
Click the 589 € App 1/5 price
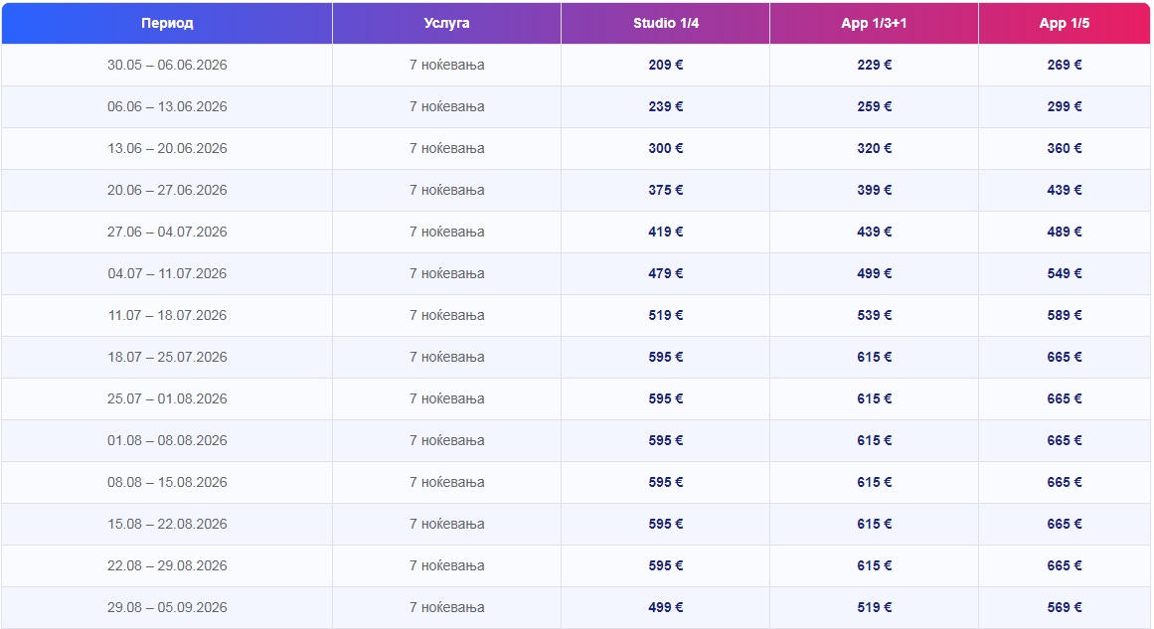1064,315
